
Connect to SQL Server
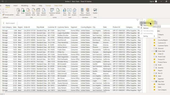[x=33, y=12]
